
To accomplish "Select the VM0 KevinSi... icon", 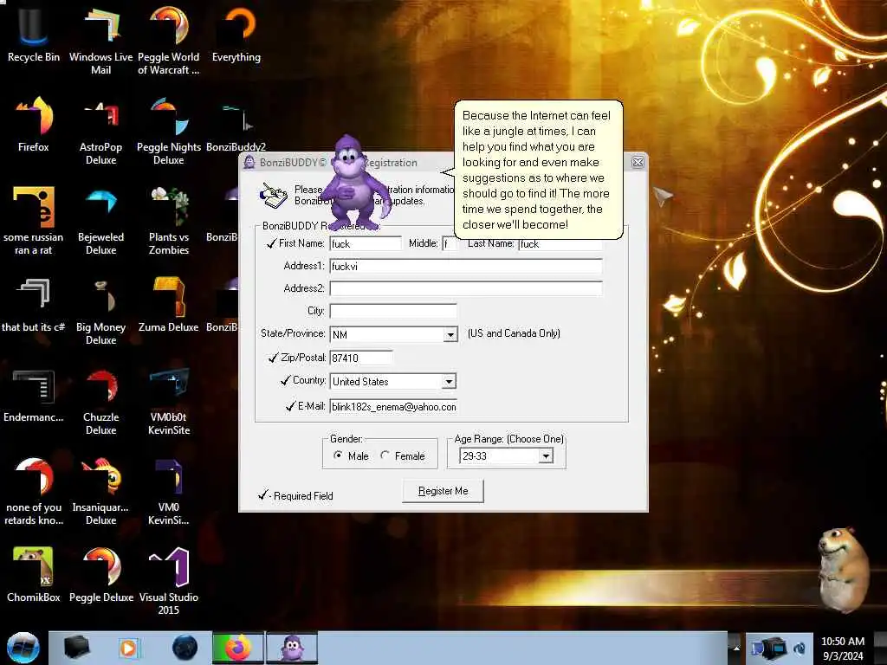I will [x=169, y=491].
